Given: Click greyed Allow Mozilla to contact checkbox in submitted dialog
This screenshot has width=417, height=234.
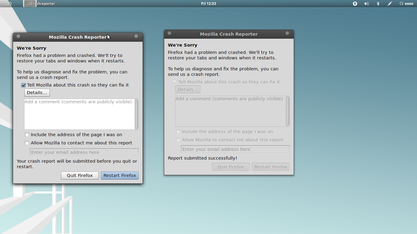Looking at the screenshot, I should [178, 140].
